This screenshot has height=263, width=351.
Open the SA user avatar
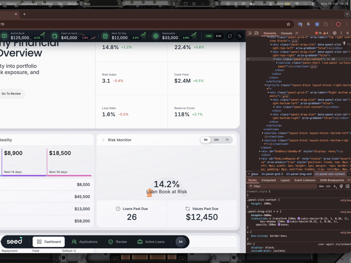[181, 242]
